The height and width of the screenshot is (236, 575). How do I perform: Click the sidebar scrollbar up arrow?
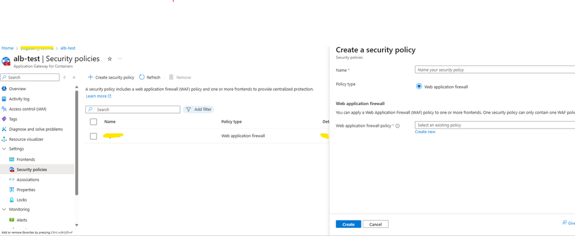[x=77, y=87]
